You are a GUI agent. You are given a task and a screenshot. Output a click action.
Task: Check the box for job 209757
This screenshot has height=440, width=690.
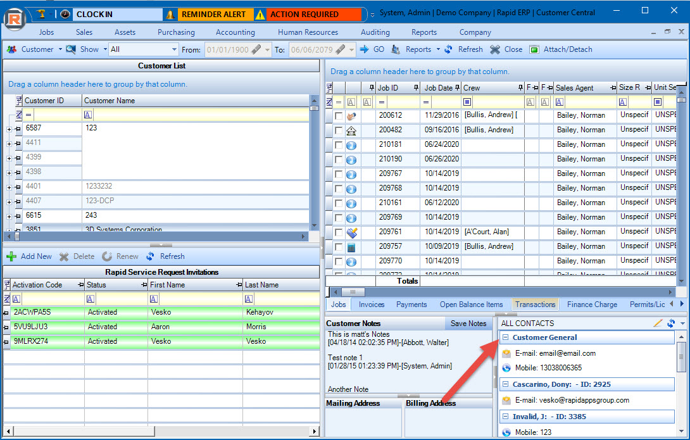pyautogui.click(x=339, y=246)
